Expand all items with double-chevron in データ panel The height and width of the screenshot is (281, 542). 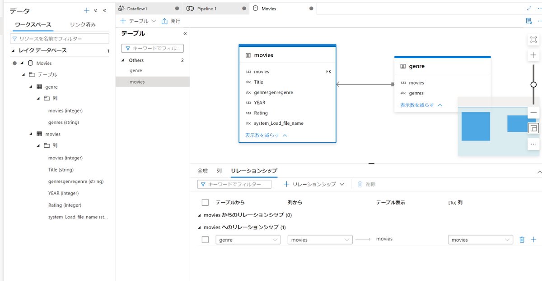[x=96, y=10]
